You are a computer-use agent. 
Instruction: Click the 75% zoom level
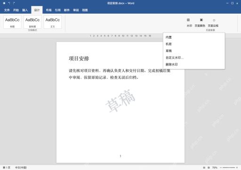(x=215, y=168)
